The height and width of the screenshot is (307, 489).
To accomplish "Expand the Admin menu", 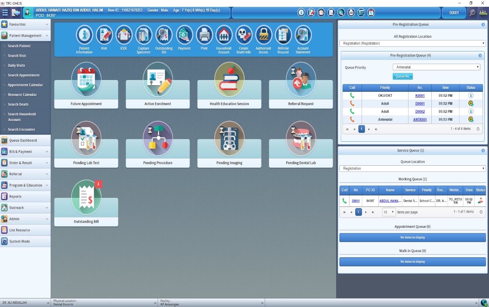I will (x=25, y=219).
